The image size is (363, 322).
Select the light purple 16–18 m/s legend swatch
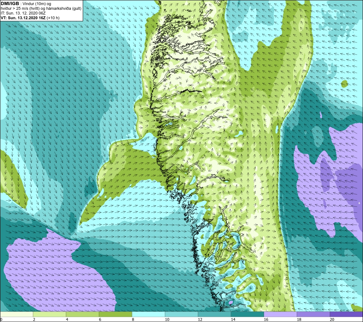pos(280,314)
